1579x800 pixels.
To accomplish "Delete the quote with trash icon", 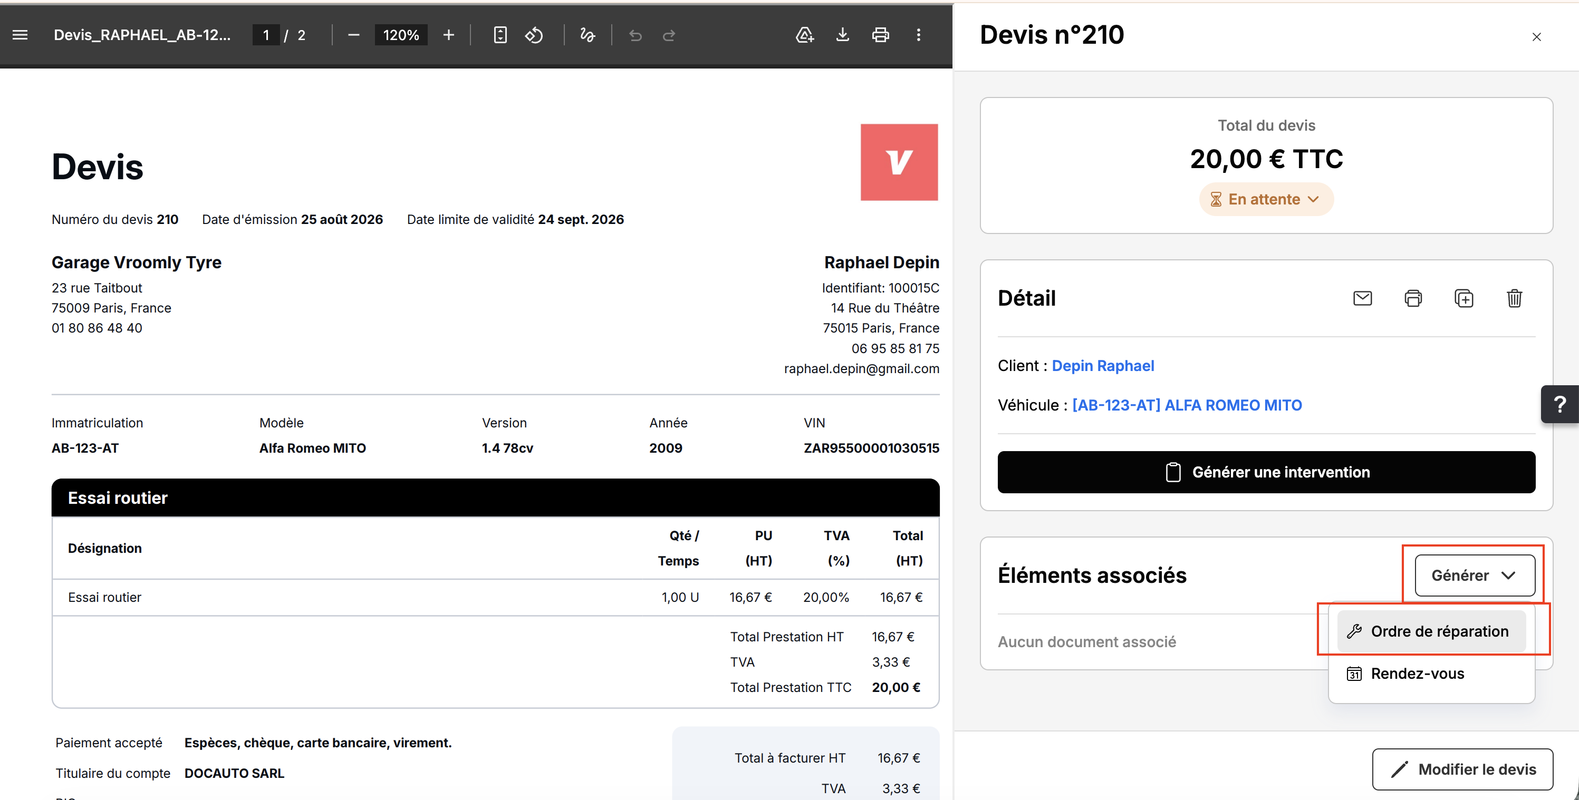I will coord(1514,298).
